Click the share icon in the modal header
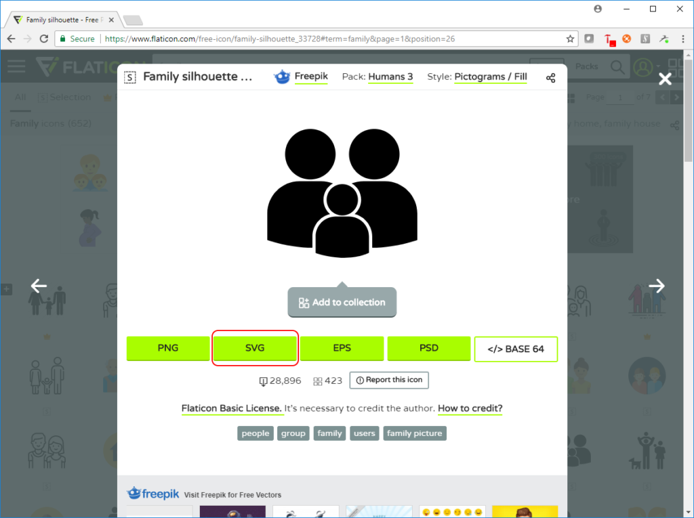 coord(550,78)
